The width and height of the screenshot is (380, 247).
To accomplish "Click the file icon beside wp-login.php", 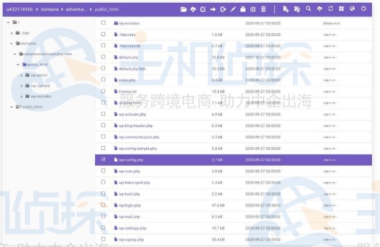I will 116,205.
